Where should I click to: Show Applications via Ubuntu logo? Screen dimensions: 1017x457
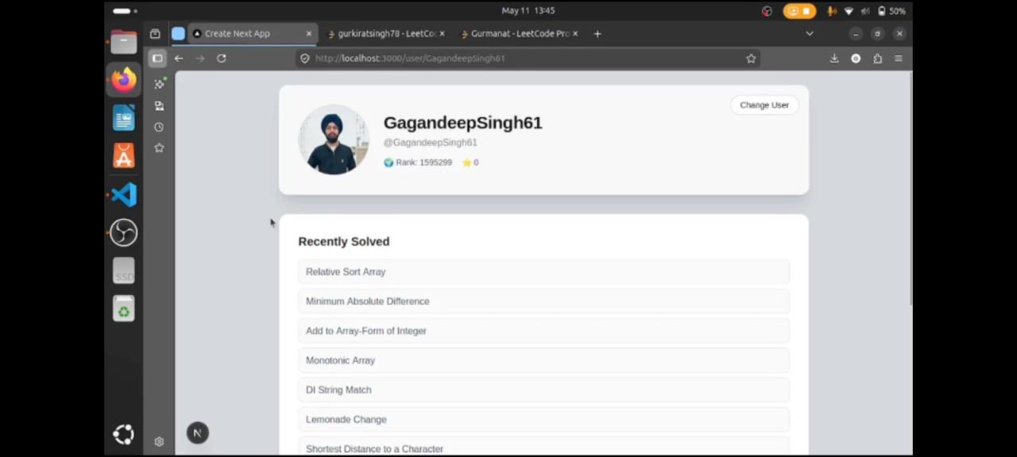coord(123,434)
